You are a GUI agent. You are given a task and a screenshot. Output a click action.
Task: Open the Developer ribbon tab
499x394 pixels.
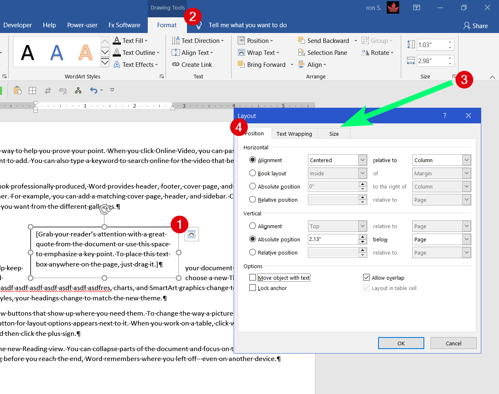coord(17,25)
